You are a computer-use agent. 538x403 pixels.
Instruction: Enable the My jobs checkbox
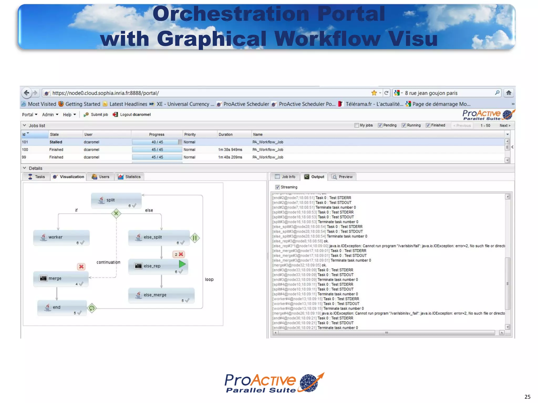[356, 125]
